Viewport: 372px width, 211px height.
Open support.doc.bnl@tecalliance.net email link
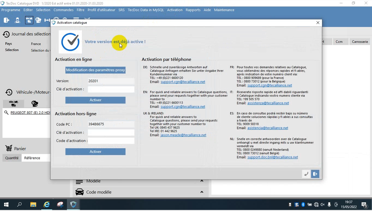point(273,157)
